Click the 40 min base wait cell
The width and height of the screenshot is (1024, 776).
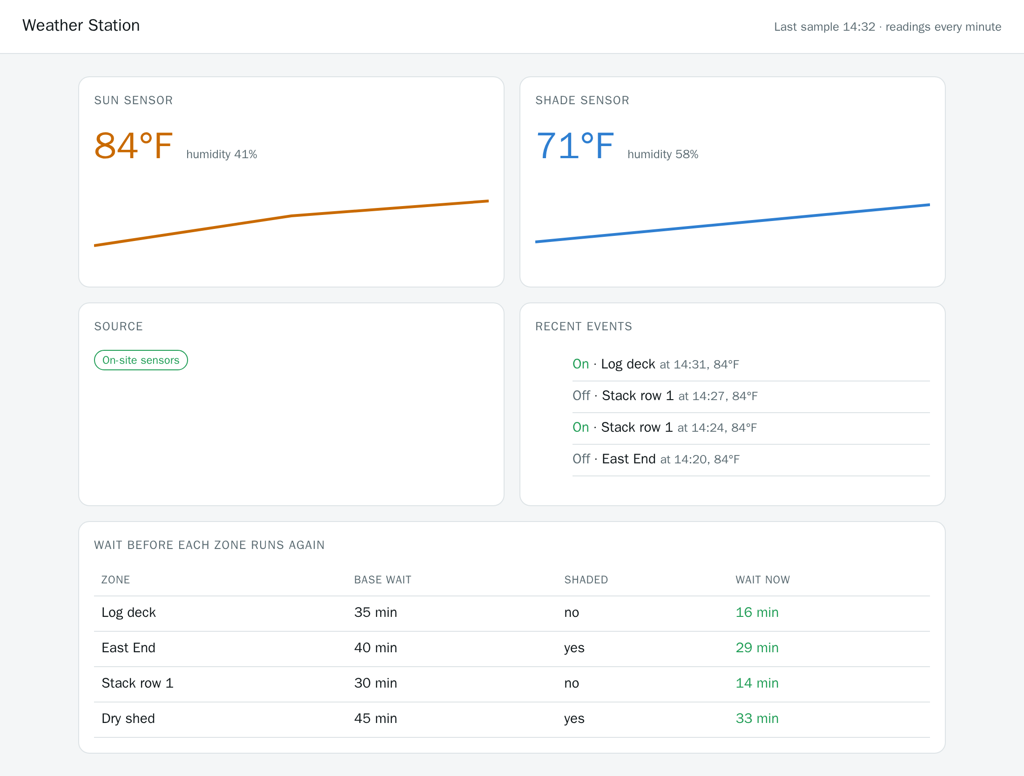(x=376, y=648)
